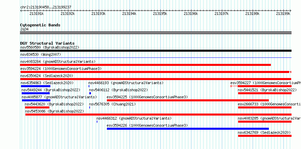Click the 213197k ruler tick label

click(x=222, y=14)
